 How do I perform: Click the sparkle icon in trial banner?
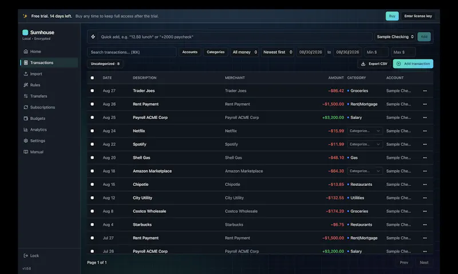[x=25, y=16]
